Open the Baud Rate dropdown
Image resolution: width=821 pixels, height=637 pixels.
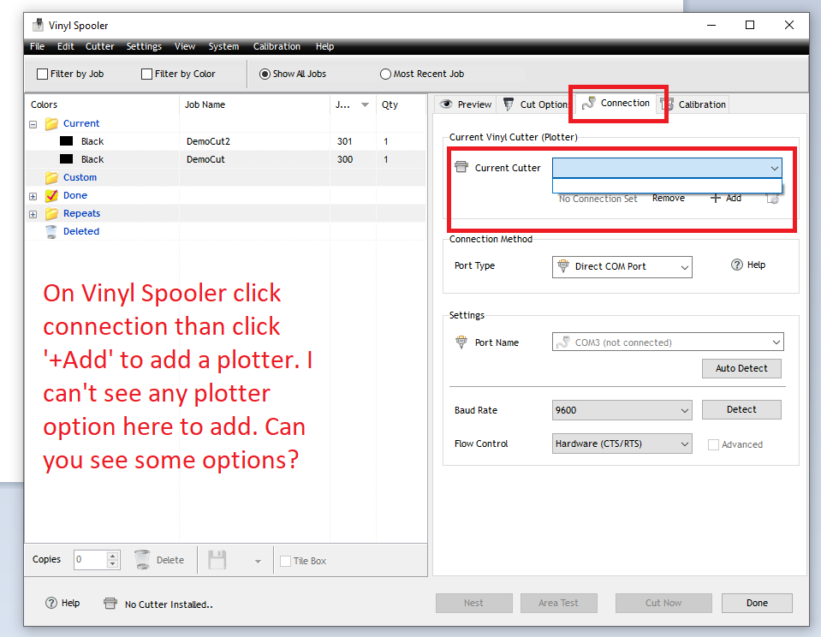[x=622, y=410]
